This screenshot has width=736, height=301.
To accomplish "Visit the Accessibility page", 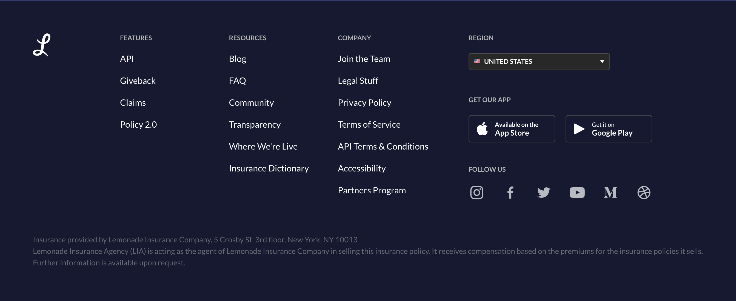I will [361, 168].
